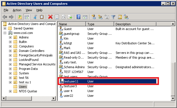Select the user 4 entry
The height and width of the screenshot is (108, 177).
tap(68, 91)
